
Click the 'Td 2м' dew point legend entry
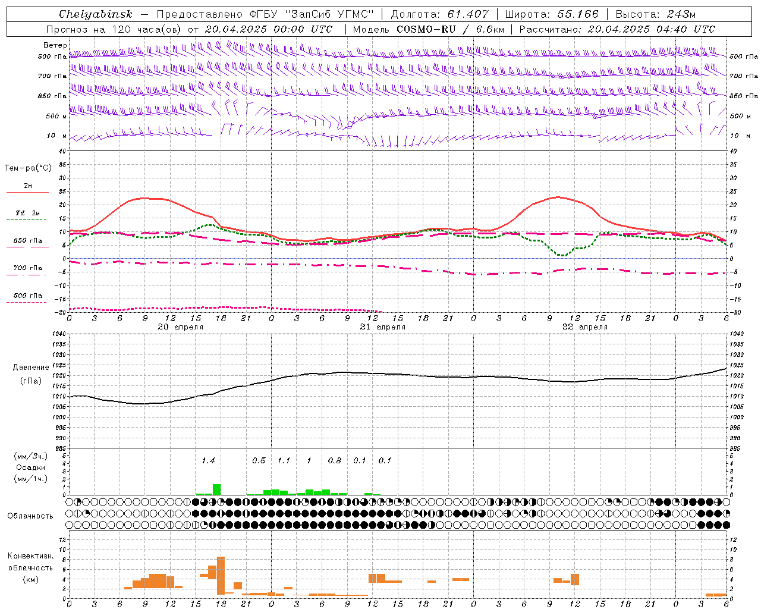click(27, 213)
